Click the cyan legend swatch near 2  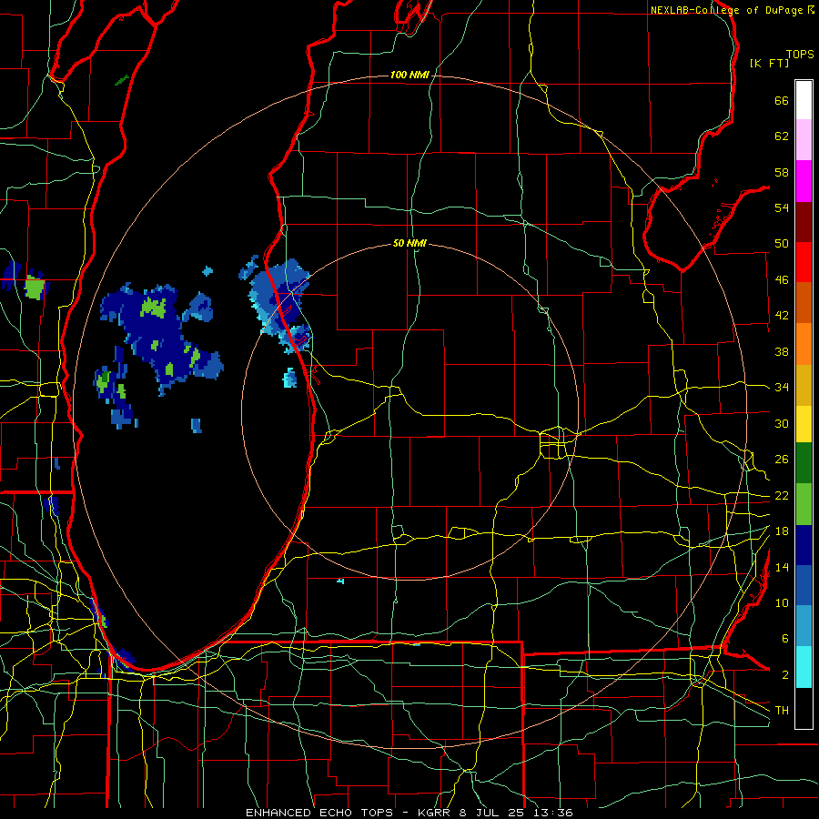[804, 667]
